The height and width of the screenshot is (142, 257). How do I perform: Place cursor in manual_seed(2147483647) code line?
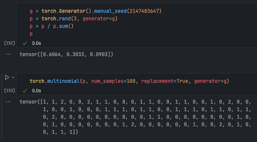(x=96, y=11)
